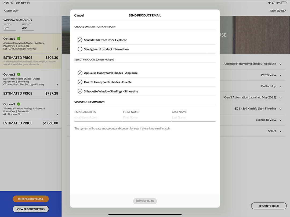The height and width of the screenshot is (217, 290).
Task: Toggle Applause Honeycomb Shades product checkbox
Action: 80,73
